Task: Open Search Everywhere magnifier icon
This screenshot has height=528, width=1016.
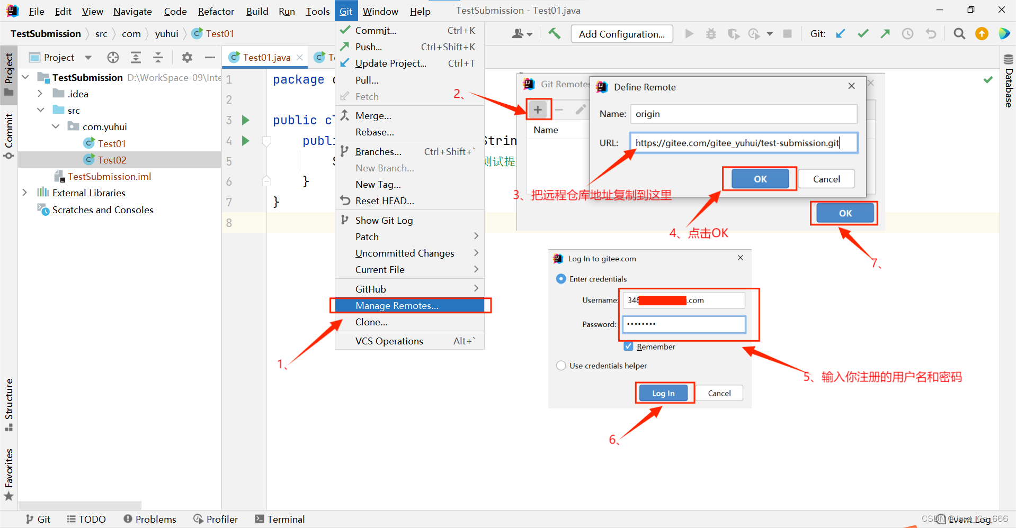Action: pyautogui.click(x=959, y=34)
